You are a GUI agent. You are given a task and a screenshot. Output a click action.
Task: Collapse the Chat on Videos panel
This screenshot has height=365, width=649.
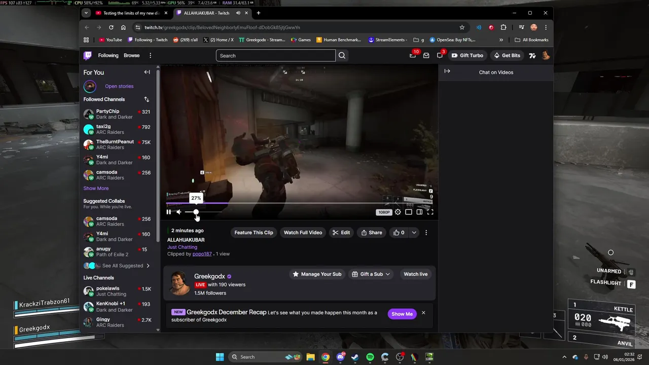click(447, 71)
